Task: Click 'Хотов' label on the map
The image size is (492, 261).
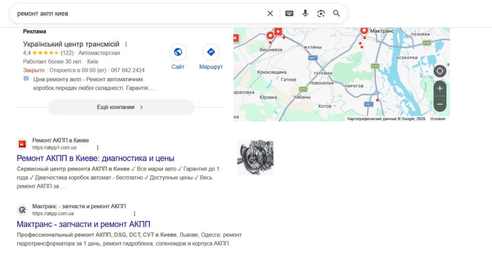Action: [x=324, y=106]
